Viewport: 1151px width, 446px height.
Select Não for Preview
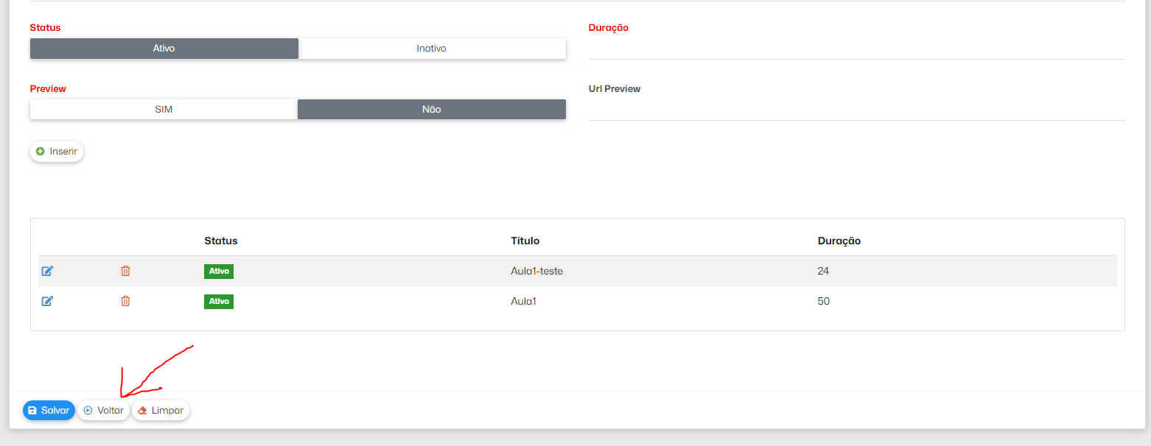coord(431,109)
